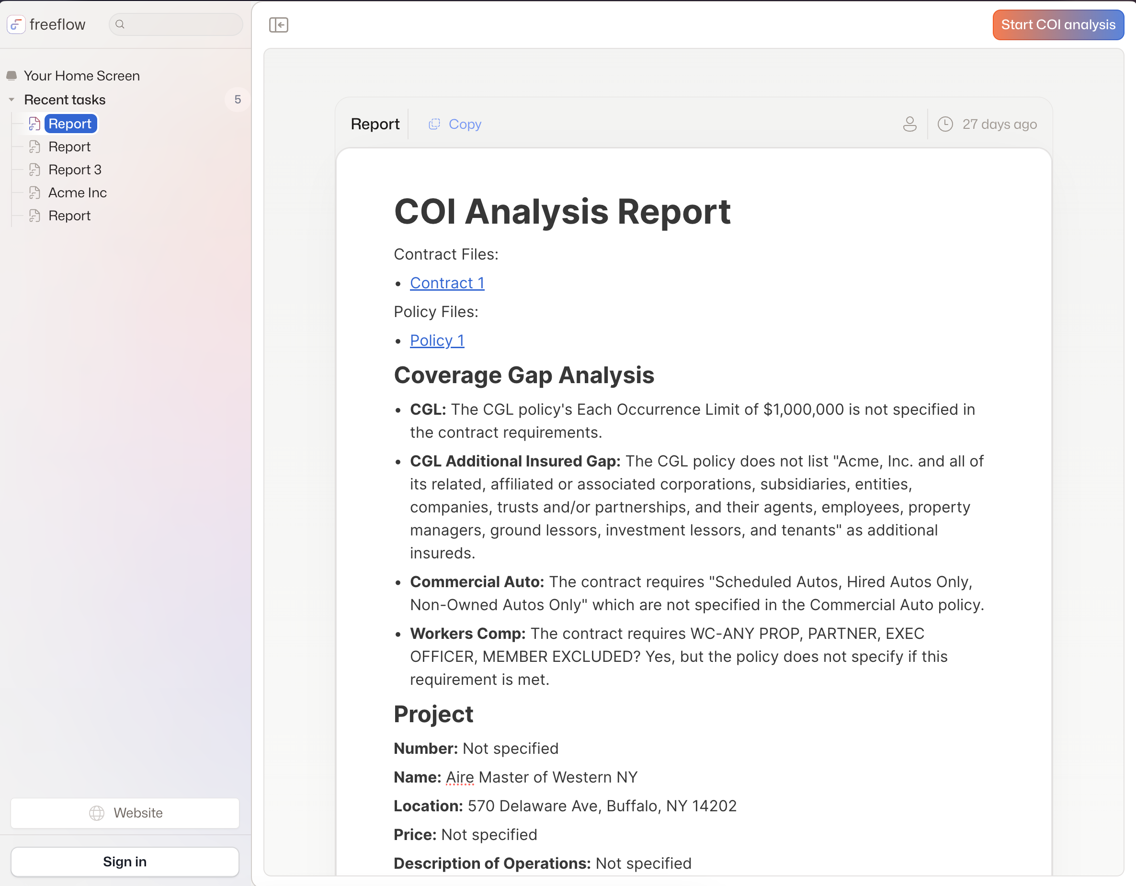Viewport: 1136px width, 886px height.
Task: Collapse the sidebar with the panel icon
Action: tap(279, 24)
